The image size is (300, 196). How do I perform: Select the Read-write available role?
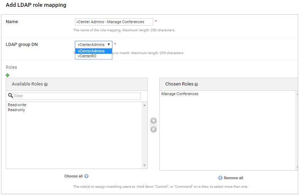coord(17,105)
